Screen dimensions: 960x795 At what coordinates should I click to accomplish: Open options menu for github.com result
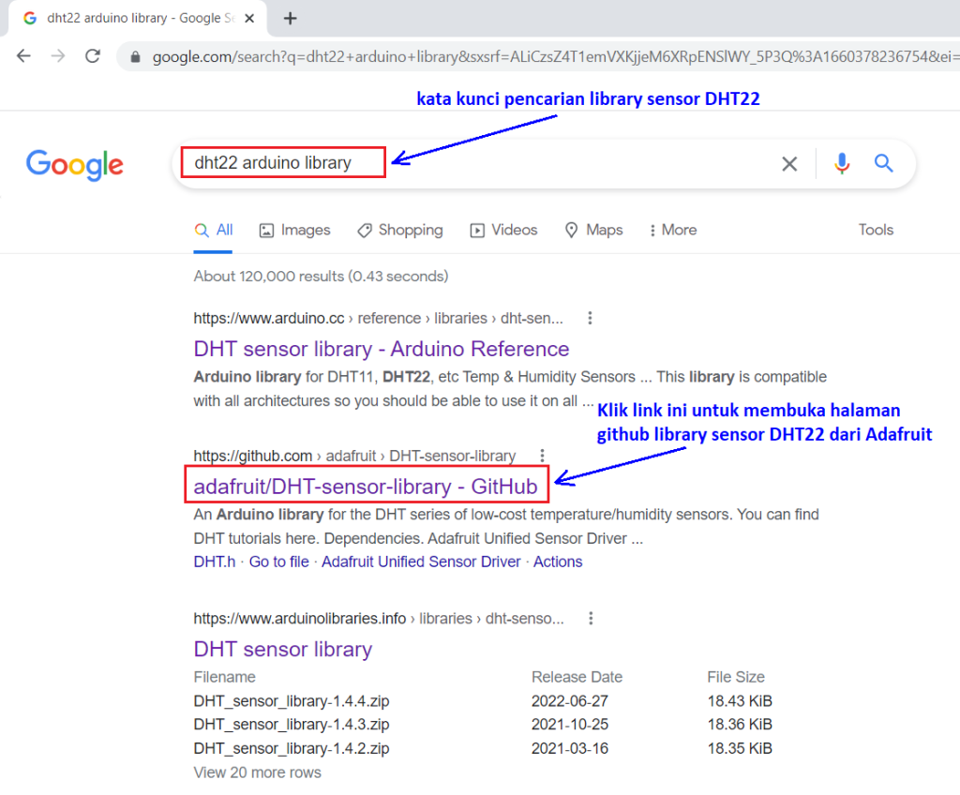point(542,456)
